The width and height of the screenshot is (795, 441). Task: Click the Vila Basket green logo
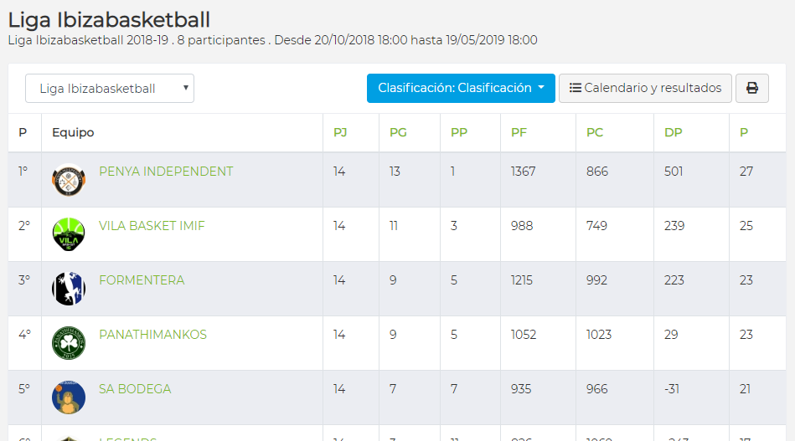pyautogui.click(x=69, y=234)
